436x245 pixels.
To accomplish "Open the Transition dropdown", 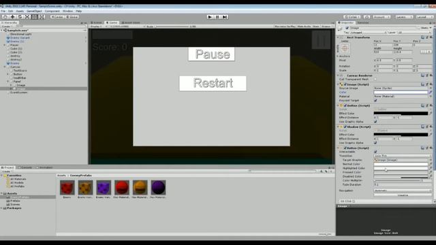I will pyautogui.click(x=402, y=156).
